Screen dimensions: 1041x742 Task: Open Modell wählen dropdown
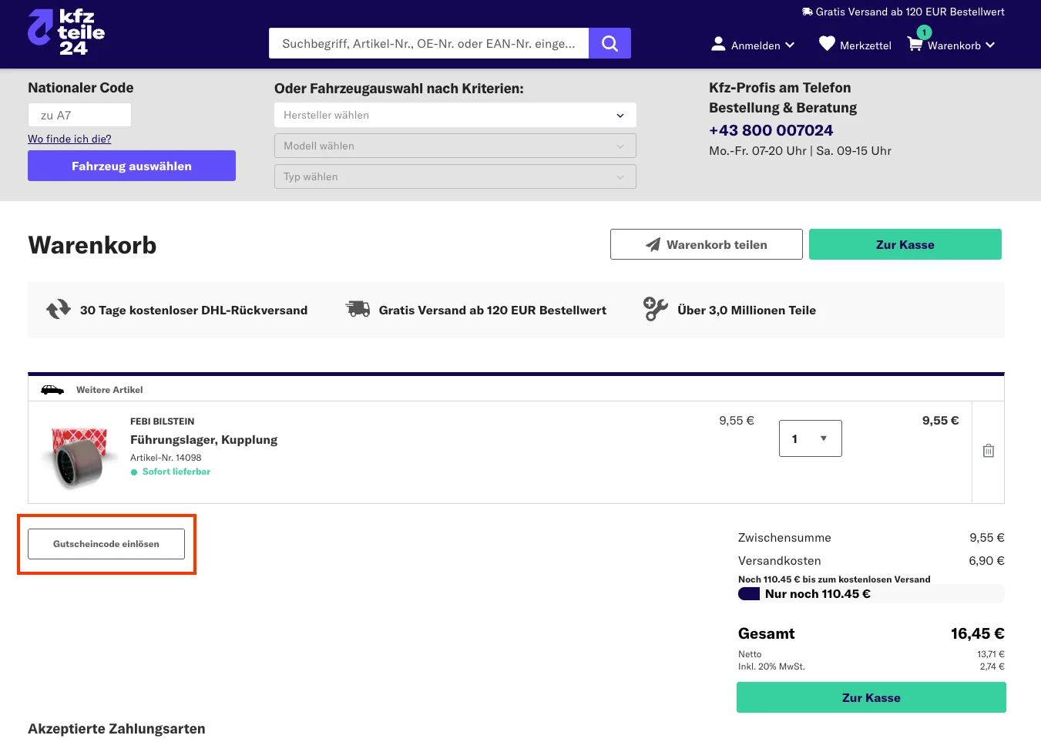pyautogui.click(x=455, y=146)
